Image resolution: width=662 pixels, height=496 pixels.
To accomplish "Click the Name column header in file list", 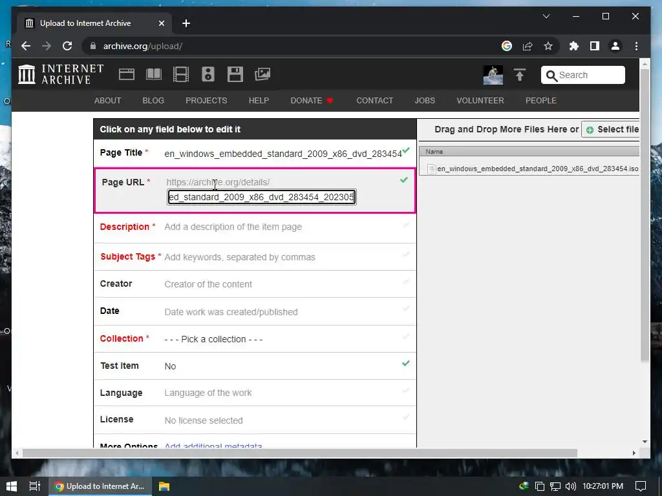I will click(x=529, y=151).
